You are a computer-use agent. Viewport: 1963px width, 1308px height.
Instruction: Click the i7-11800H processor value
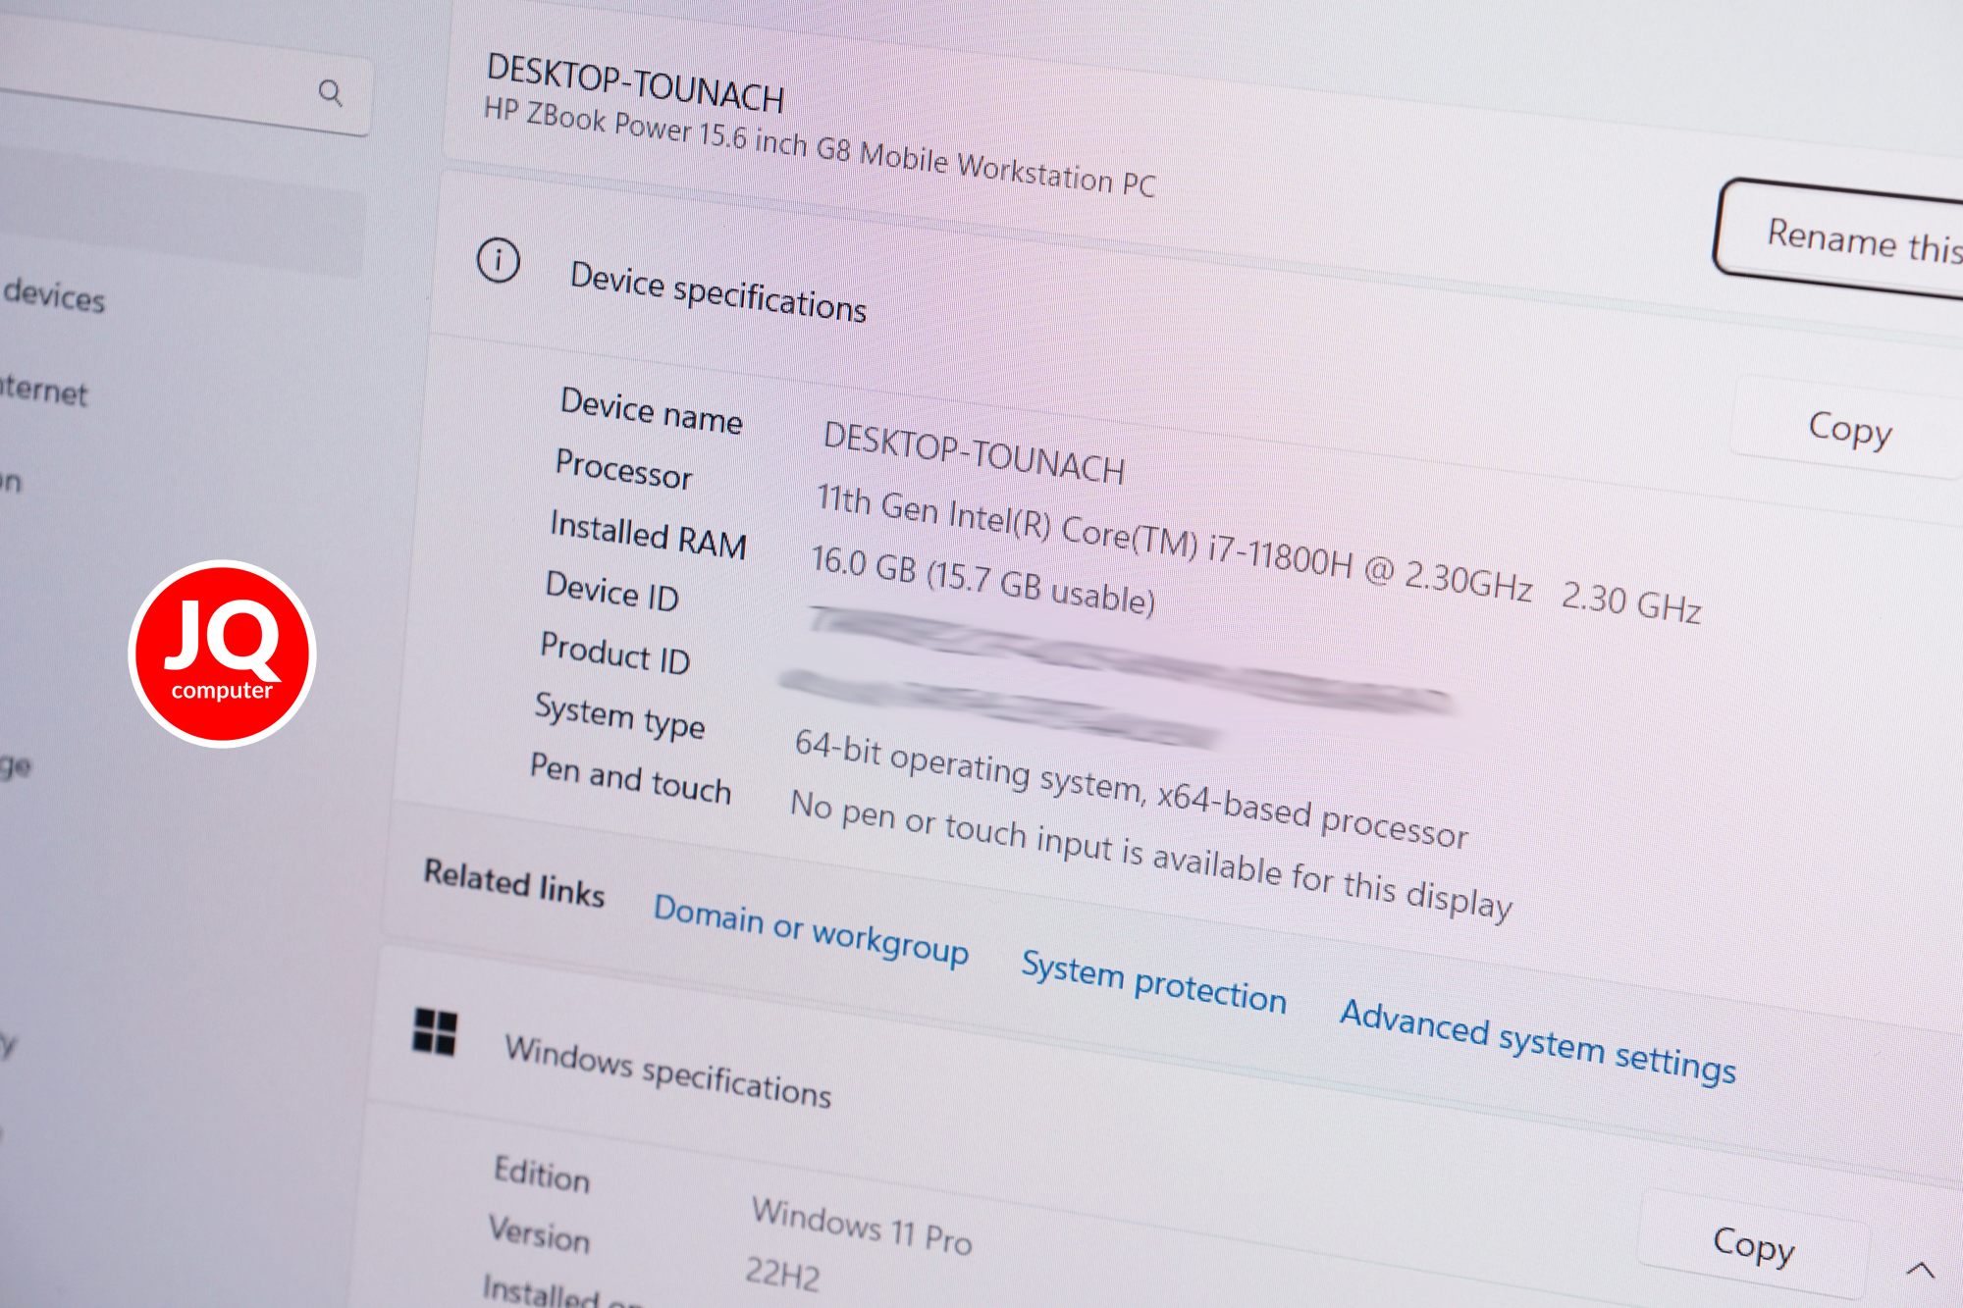point(1258,553)
